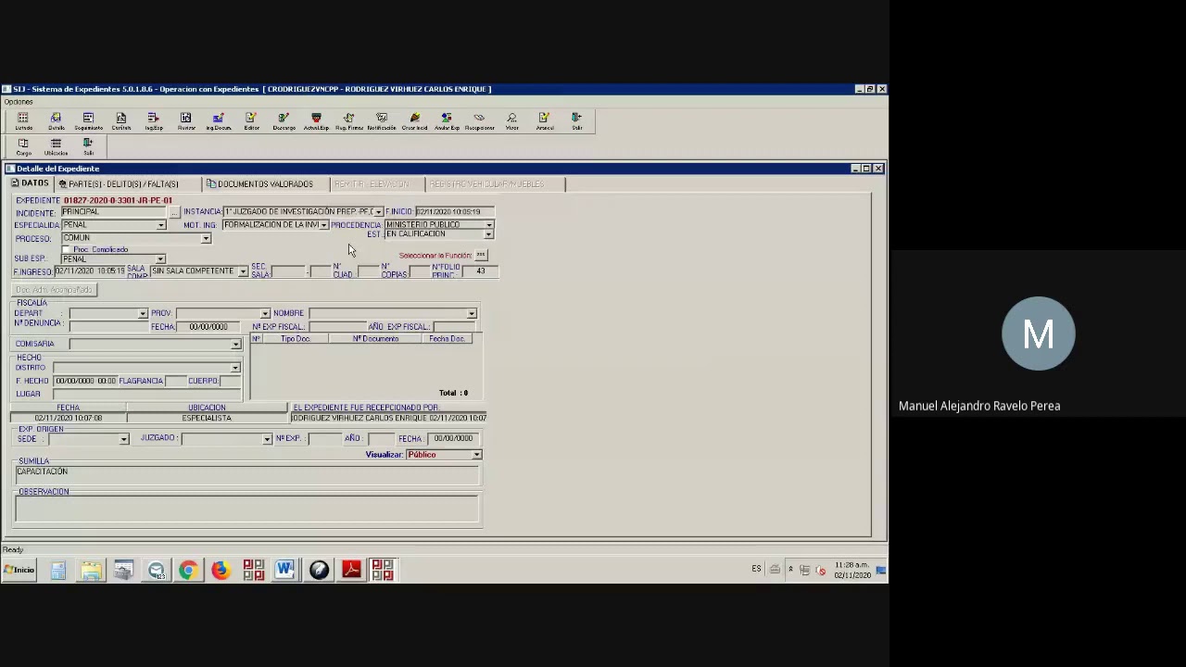Expand the PROCESO dropdown

pos(206,238)
